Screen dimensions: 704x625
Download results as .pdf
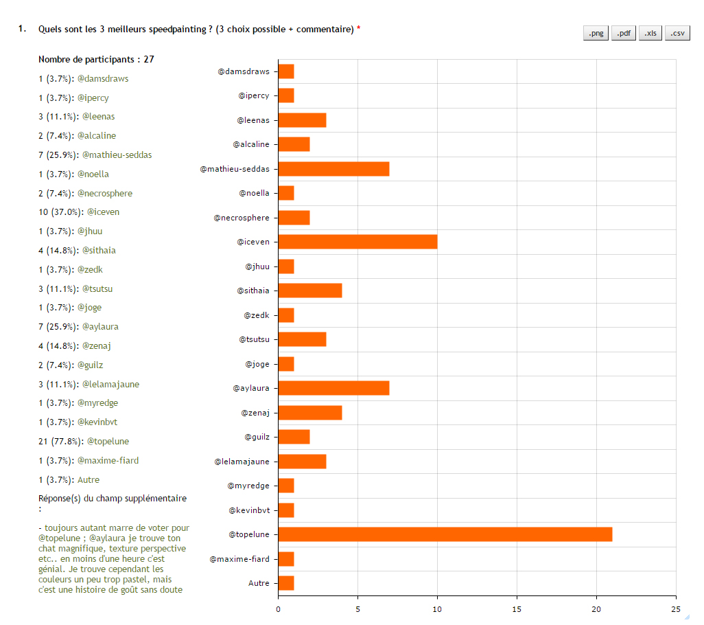point(624,33)
